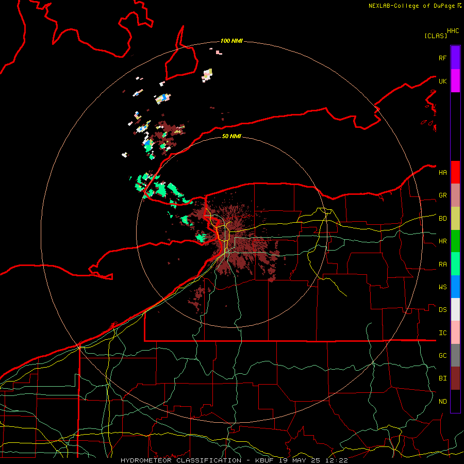Click the RF label text in legend
Image resolution: width=464 pixels, height=464 pixels.
(442, 58)
